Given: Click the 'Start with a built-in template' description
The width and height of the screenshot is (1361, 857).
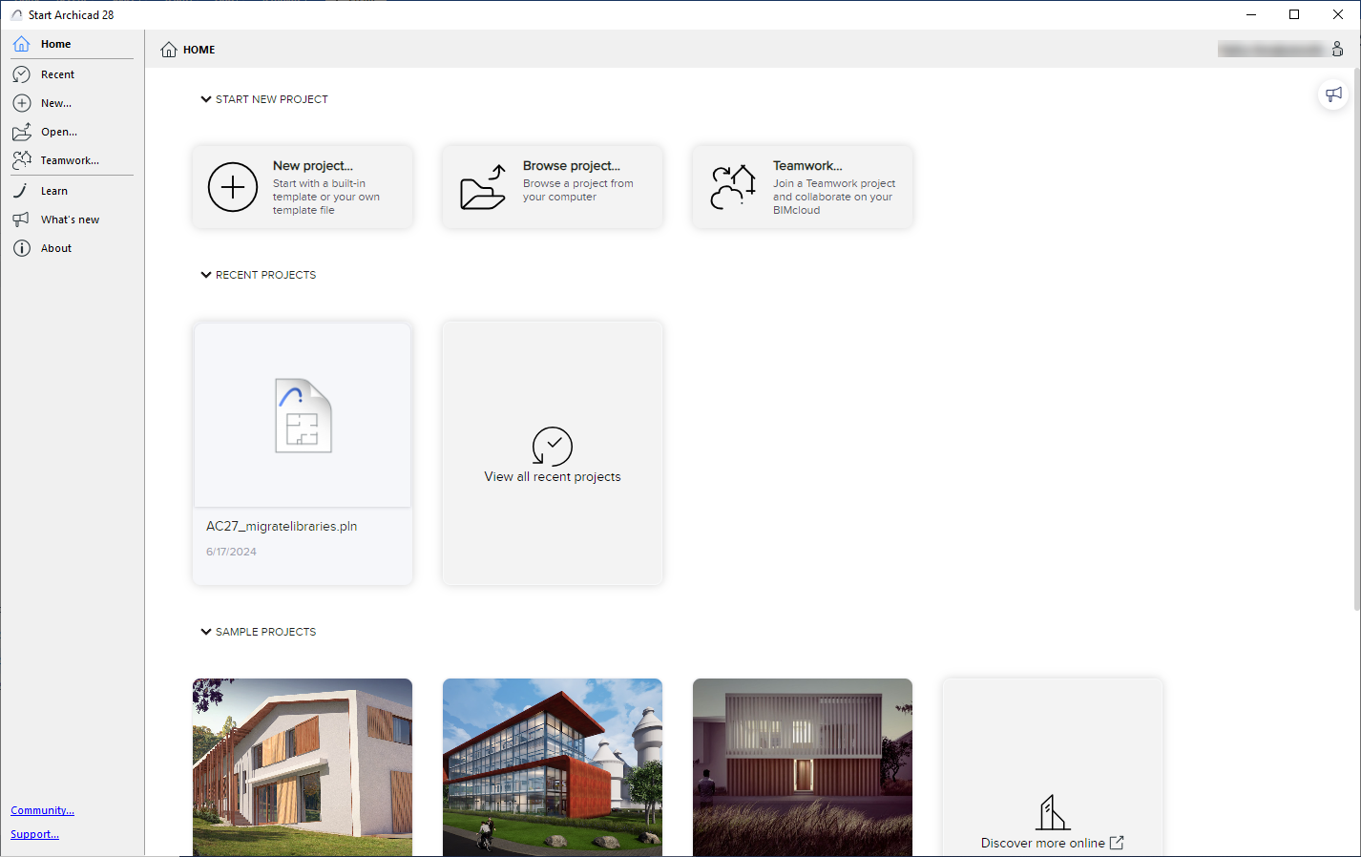Looking at the screenshot, I should 326,197.
